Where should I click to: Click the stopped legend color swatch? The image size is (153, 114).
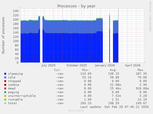pos(5,81)
